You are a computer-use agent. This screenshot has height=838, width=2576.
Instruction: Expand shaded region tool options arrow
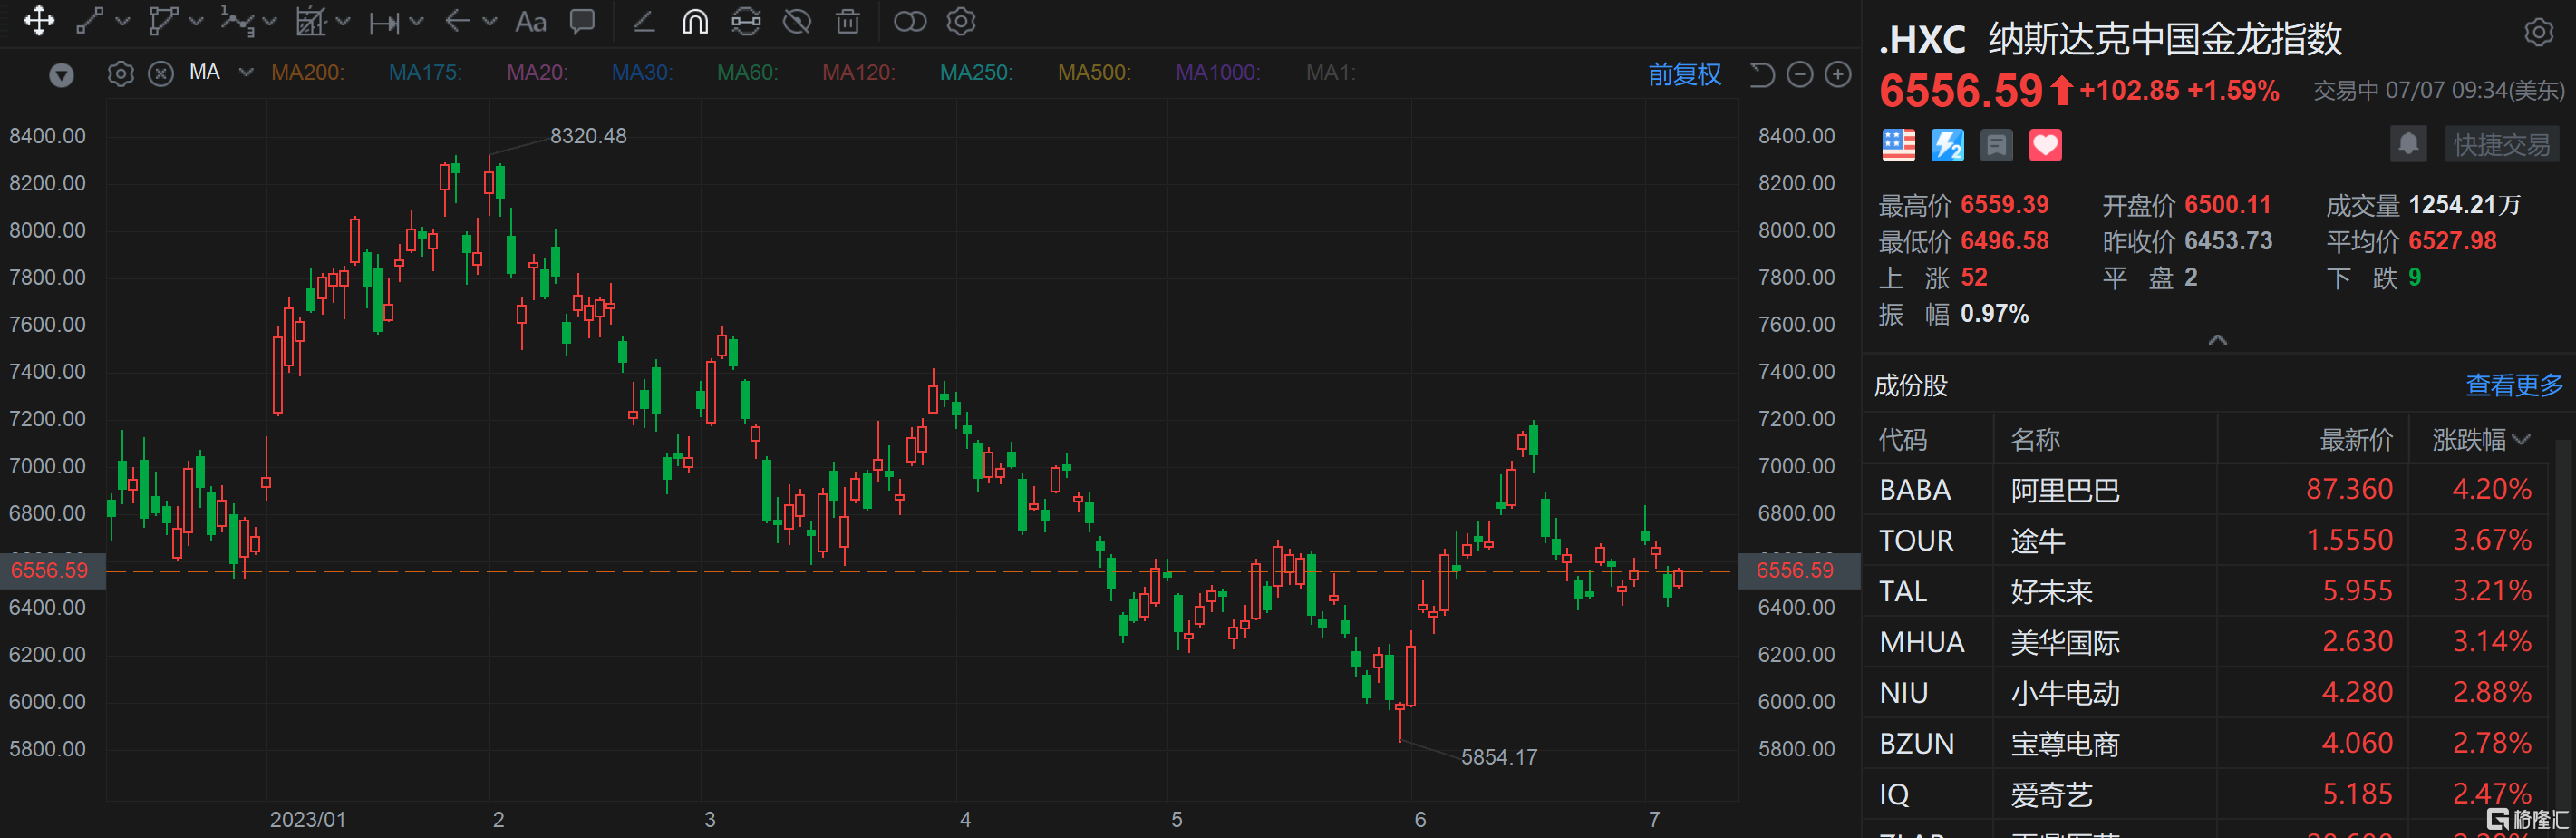point(343,21)
